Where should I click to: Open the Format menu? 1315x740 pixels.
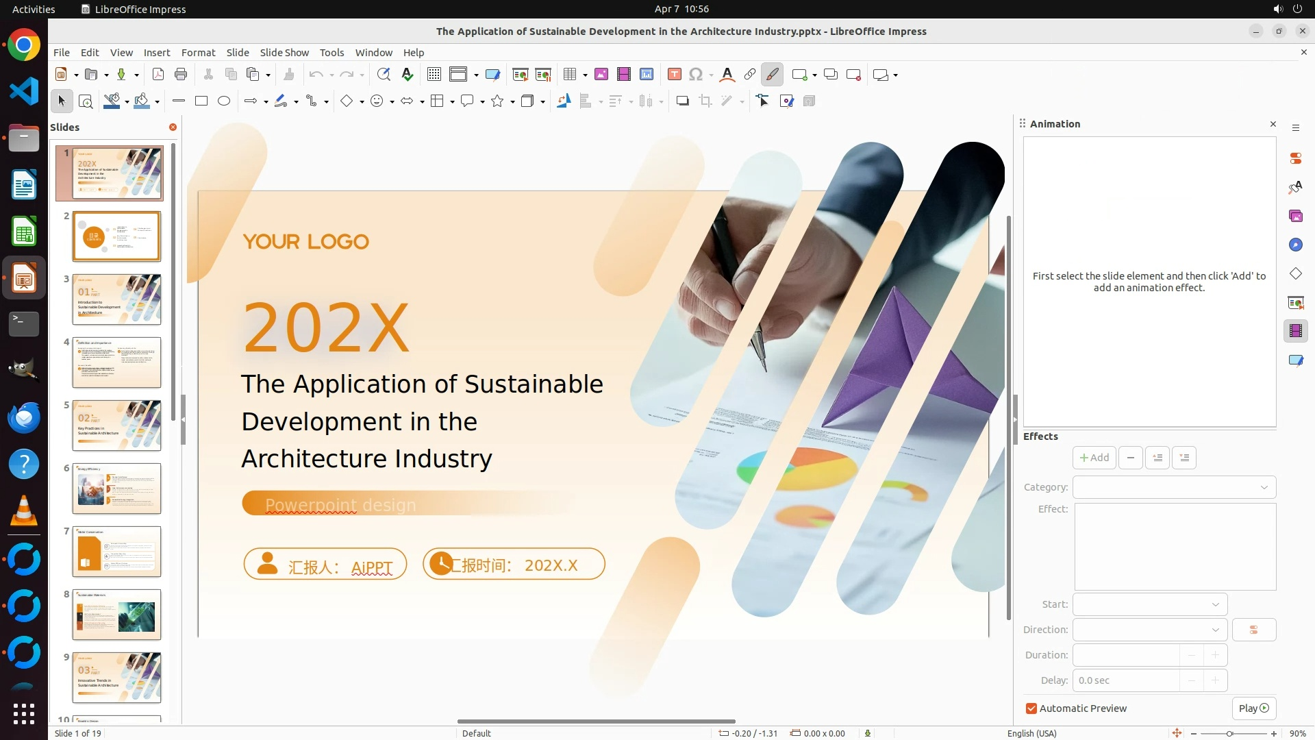(198, 53)
